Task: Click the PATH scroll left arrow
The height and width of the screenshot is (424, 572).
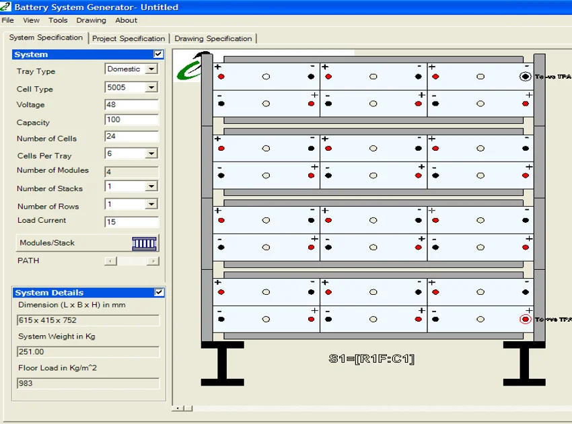Action: 111,261
